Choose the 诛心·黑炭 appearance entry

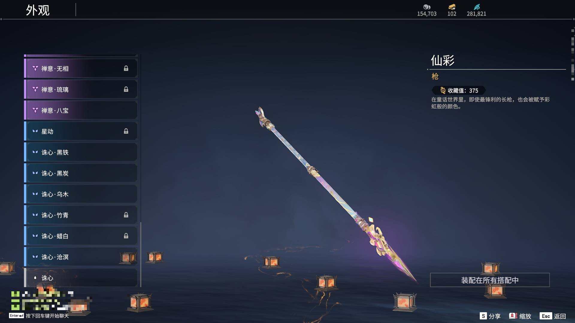(x=81, y=173)
